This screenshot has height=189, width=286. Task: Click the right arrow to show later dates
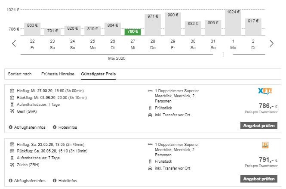point(271,43)
